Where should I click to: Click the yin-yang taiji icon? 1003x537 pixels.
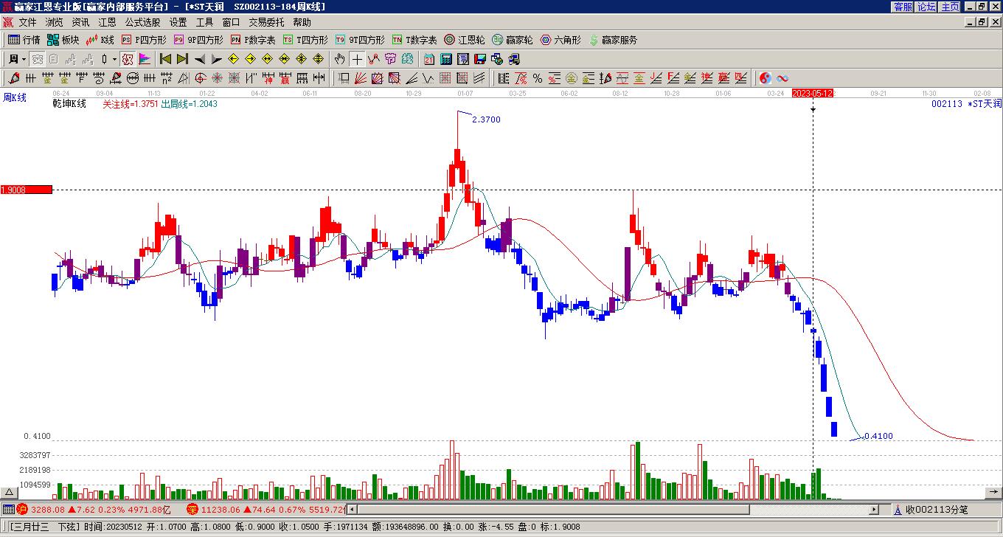click(766, 78)
